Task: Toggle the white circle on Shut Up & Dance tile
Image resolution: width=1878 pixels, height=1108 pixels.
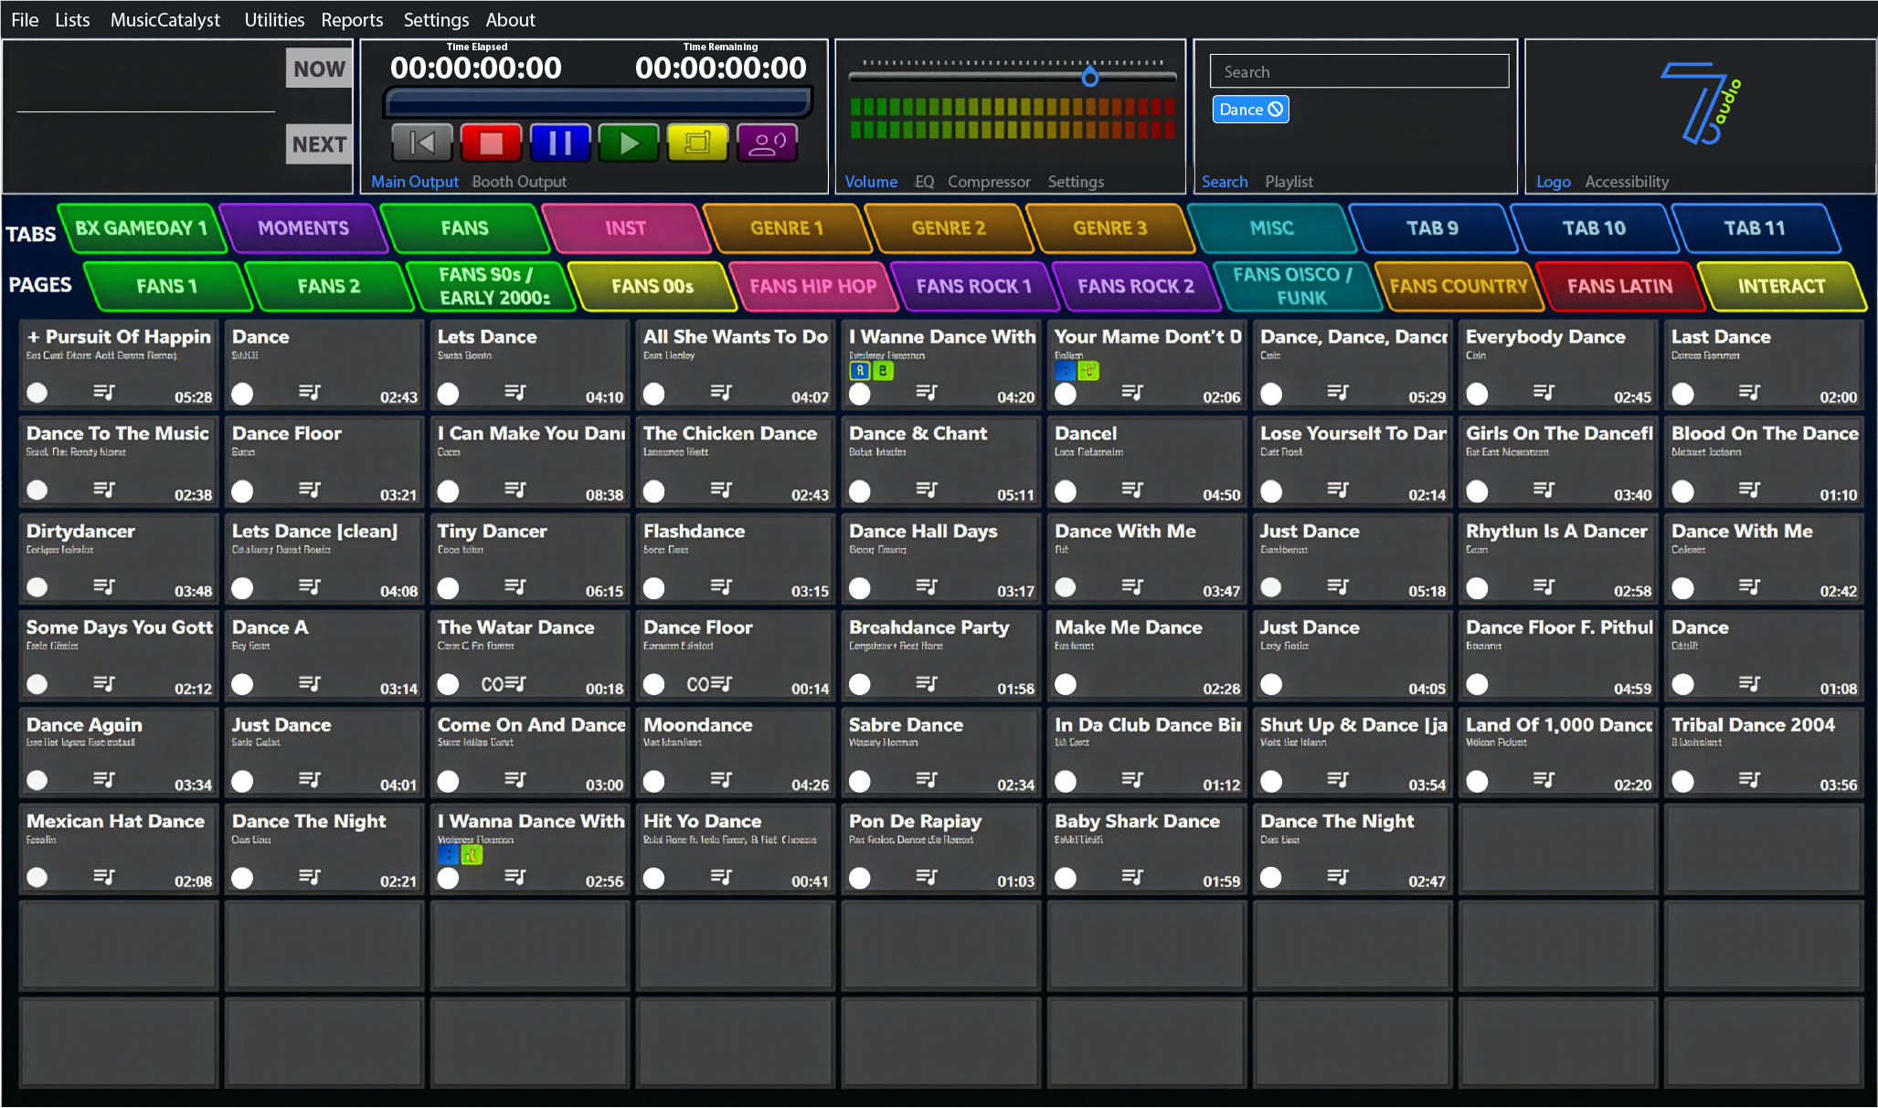Action: click(1271, 781)
